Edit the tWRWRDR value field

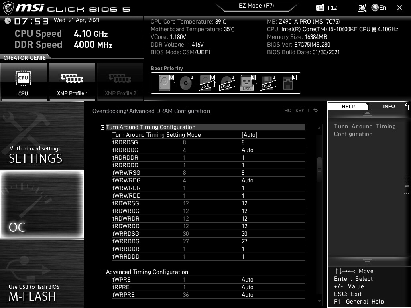(243, 188)
